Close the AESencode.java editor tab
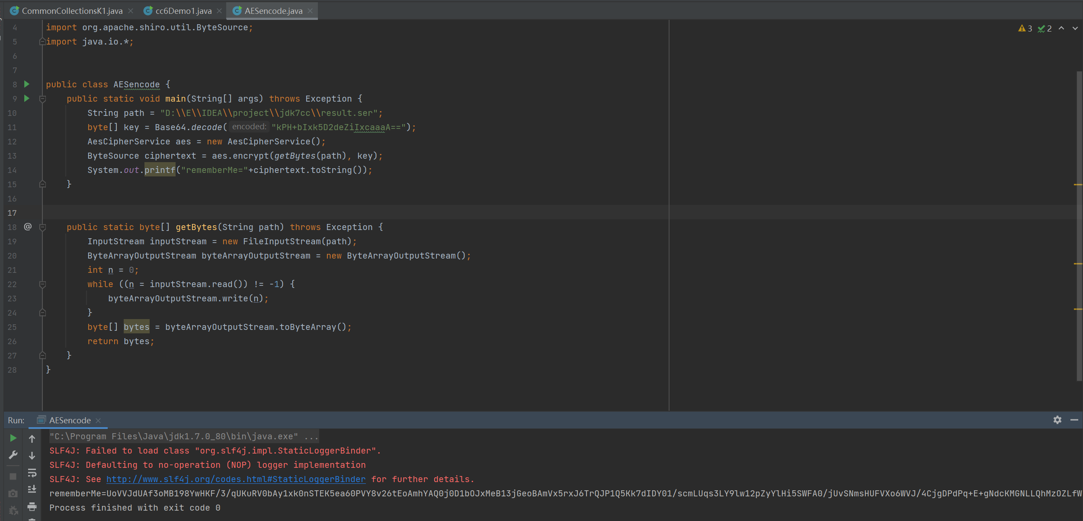1083x521 pixels. pos(310,11)
